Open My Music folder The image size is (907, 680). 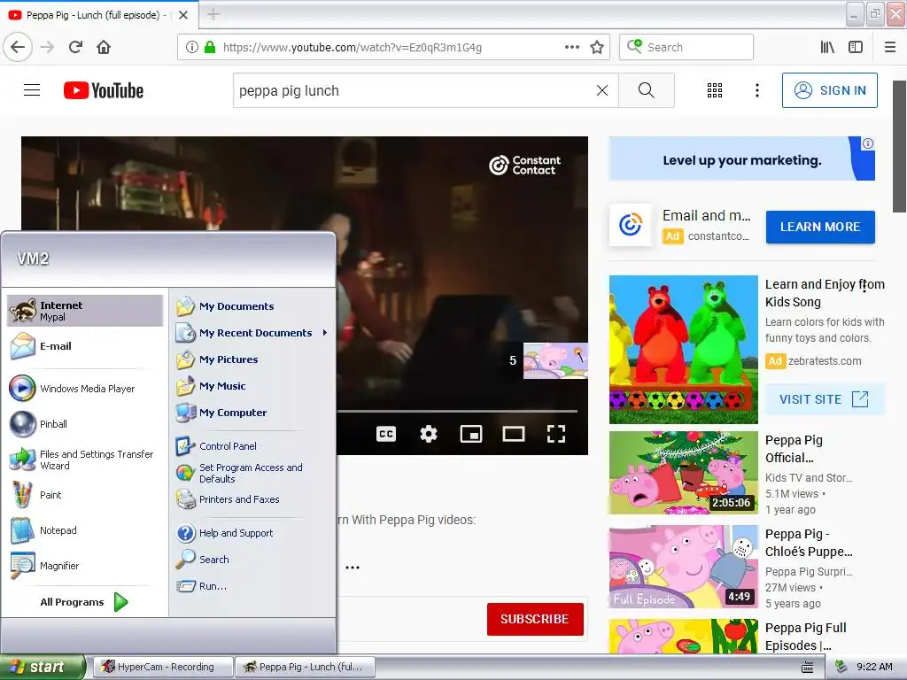tap(252, 386)
